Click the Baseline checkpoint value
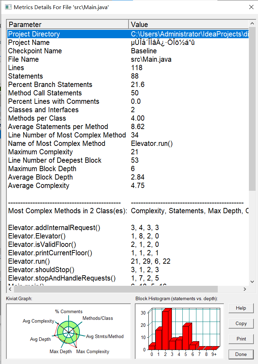Image resolution: width=258 pixels, height=364 pixels. pos(144,51)
